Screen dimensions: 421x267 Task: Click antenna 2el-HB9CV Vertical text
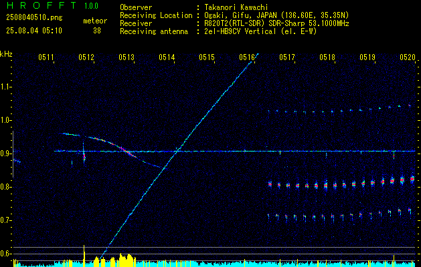[260, 31]
